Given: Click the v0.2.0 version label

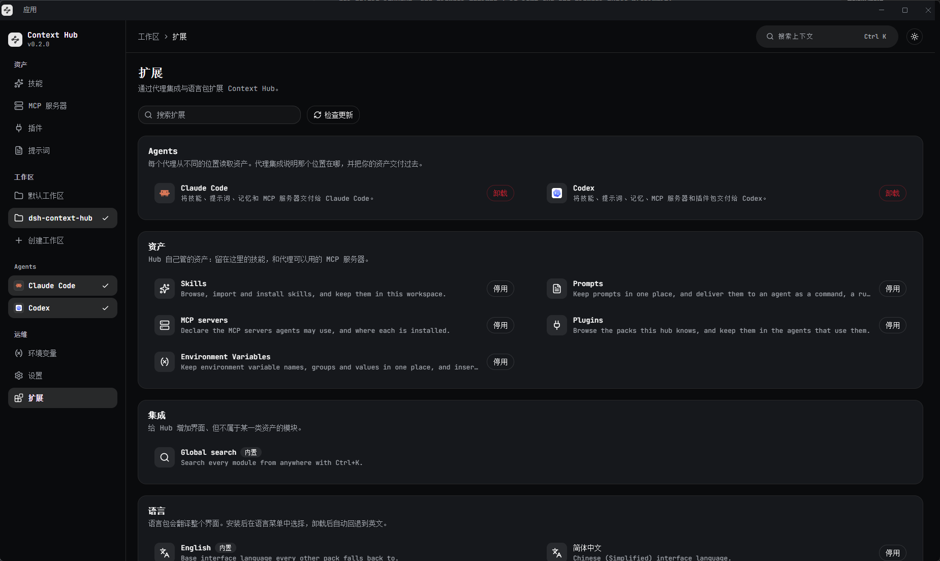Looking at the screenshot, I should point(39,44).
